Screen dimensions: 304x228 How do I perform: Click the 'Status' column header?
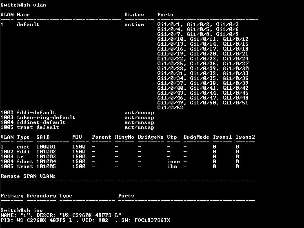click(x=134, y=15)
